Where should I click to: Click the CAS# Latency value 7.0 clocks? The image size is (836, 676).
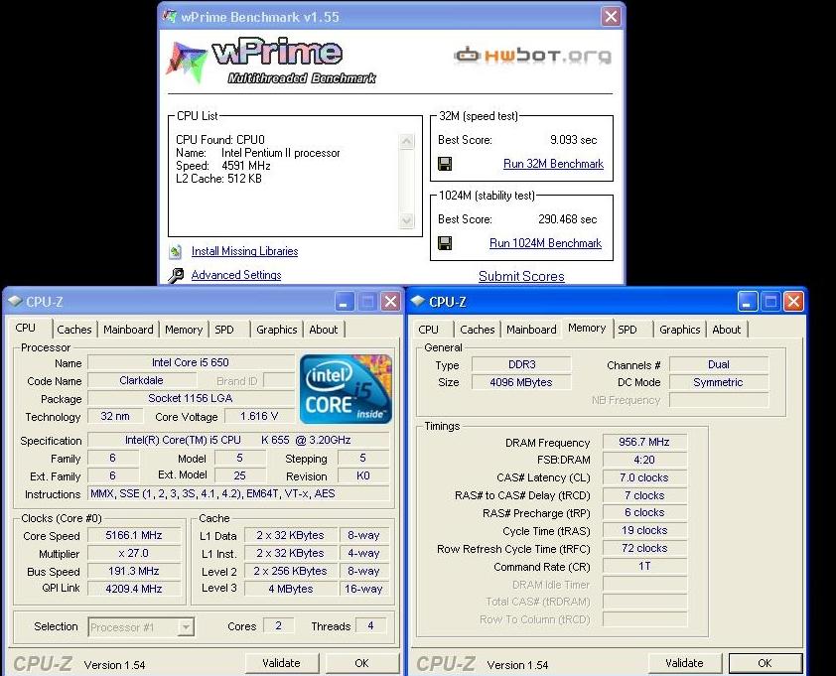[x=644, y=477]
